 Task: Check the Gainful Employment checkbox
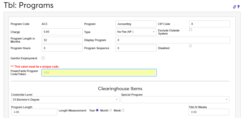coord(43,58)
